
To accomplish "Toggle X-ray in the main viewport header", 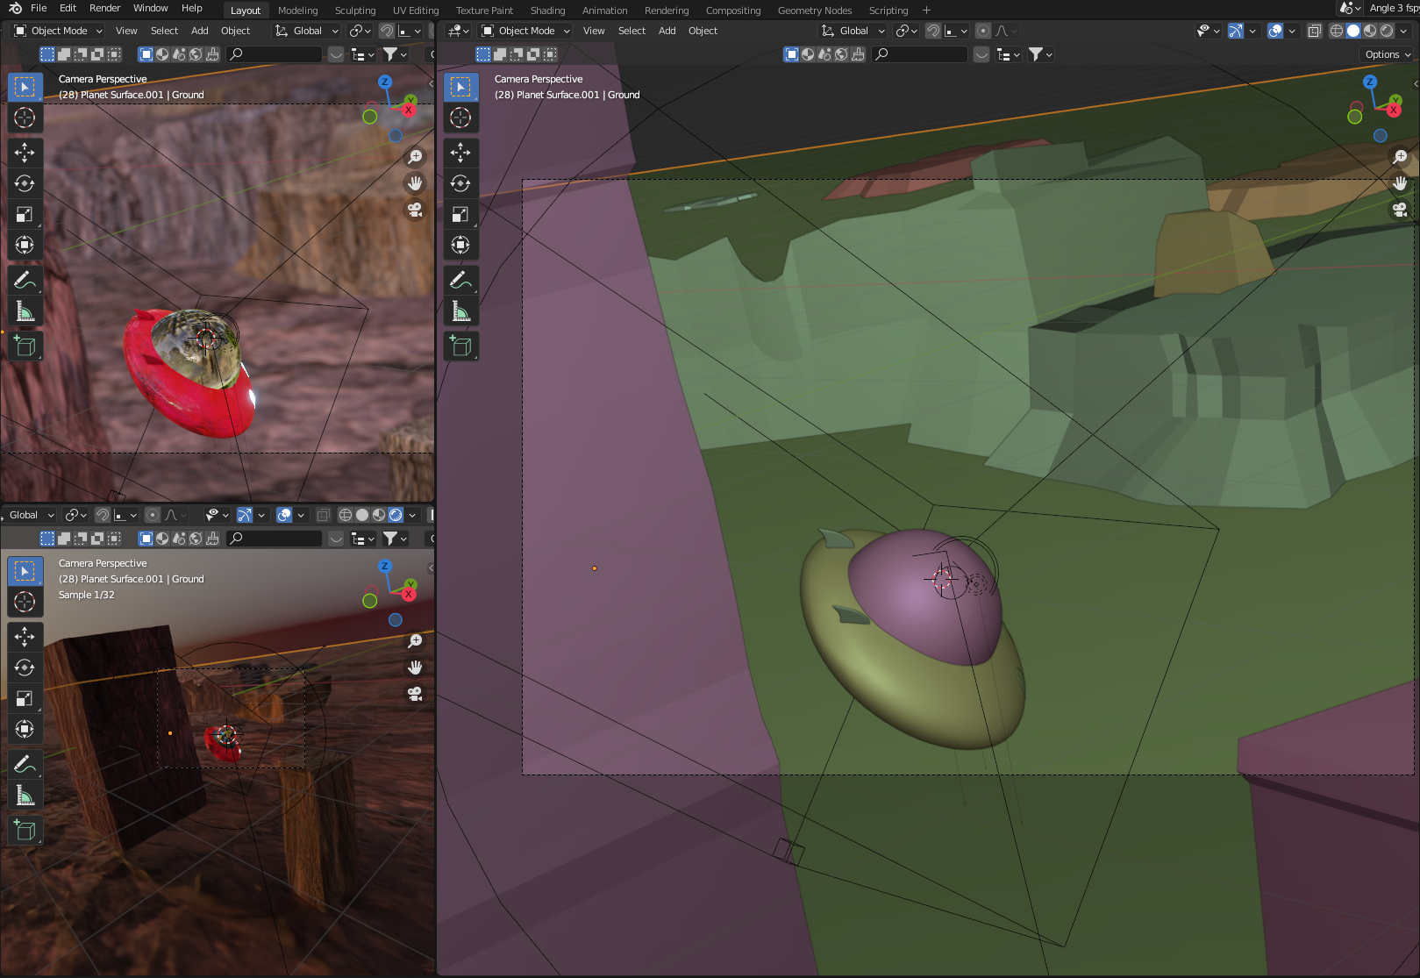I will point(1314,31).
